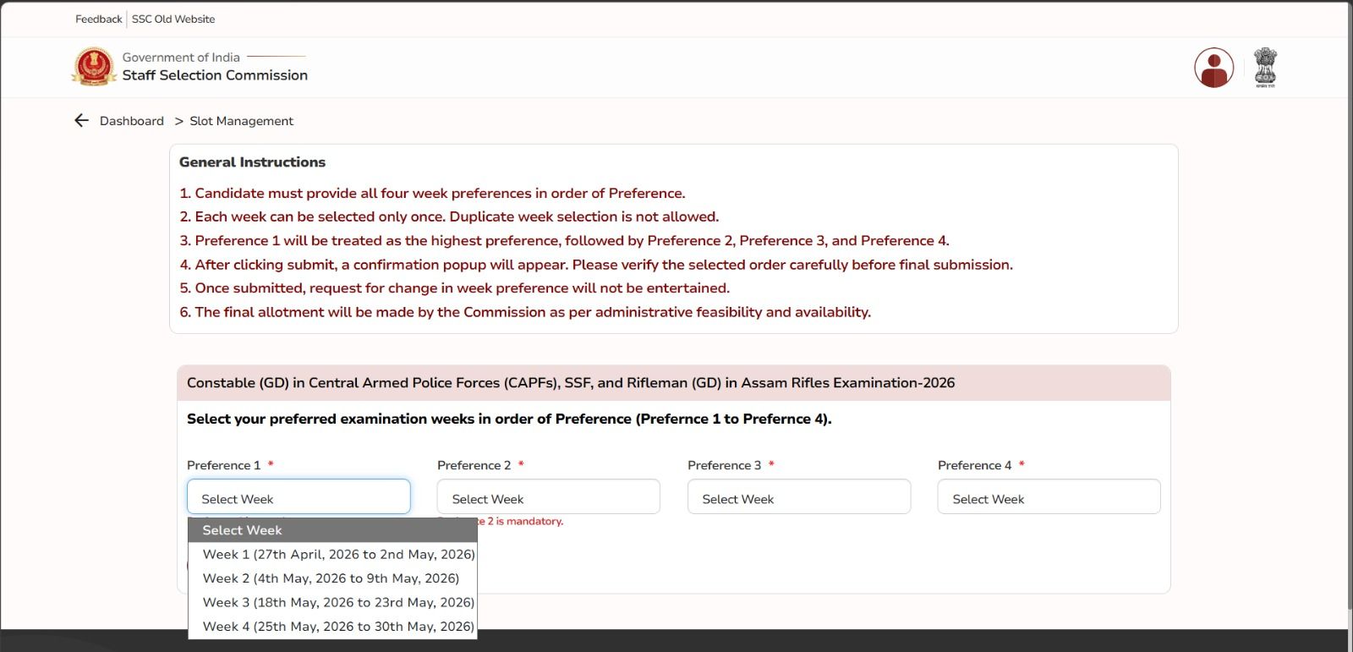The image size is (1353, 652).
Task: Collapse the Preference 1 week dropdown
Action: (x=299, y=497)
